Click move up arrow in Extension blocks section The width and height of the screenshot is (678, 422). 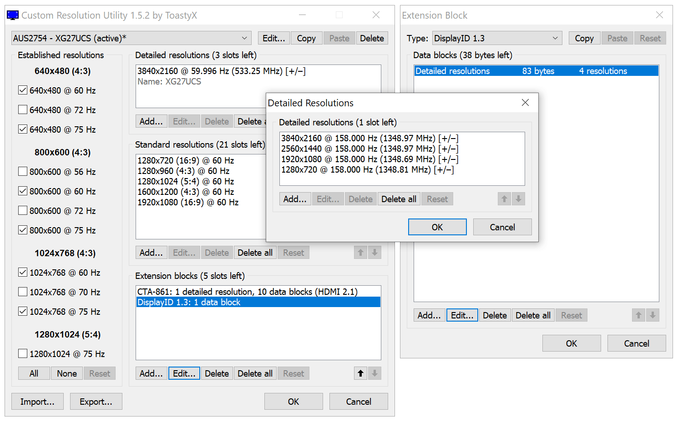(x=360, y=373)
